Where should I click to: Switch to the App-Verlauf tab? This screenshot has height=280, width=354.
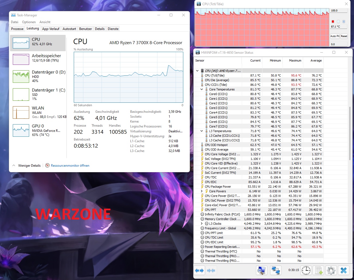coord(51,29)
